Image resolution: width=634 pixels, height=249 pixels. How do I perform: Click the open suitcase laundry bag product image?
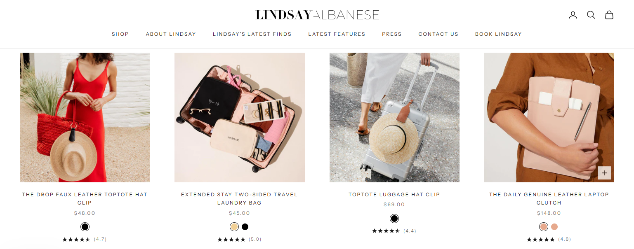[x=240, y=117]
